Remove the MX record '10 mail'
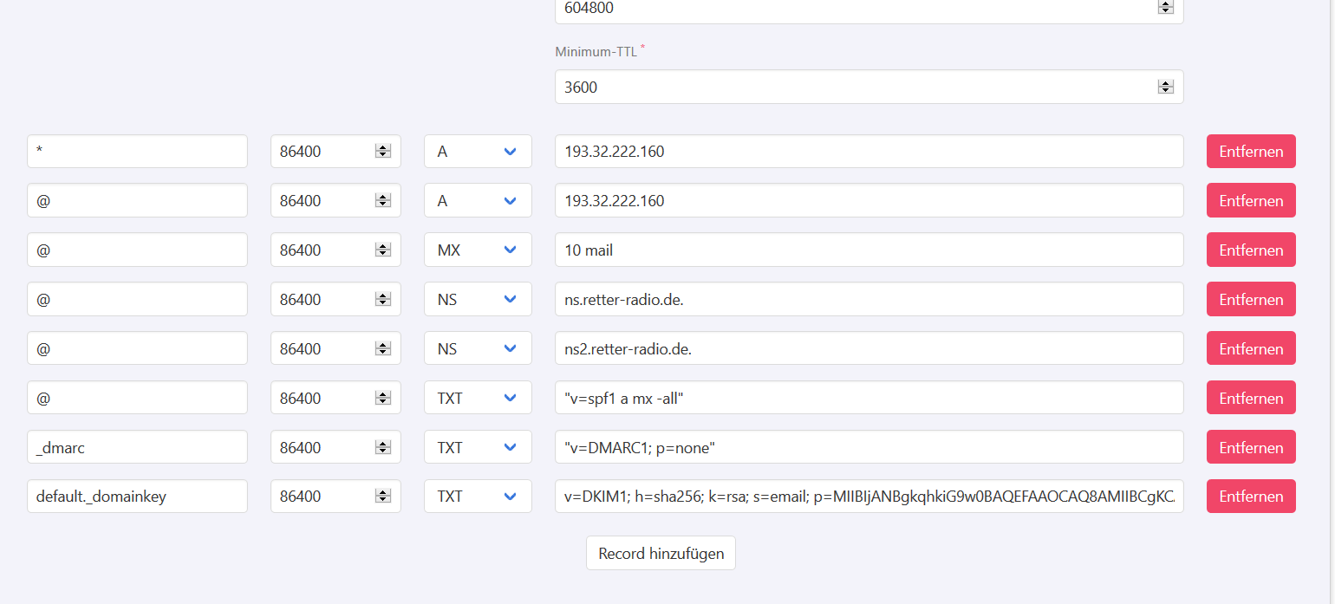Viewport: 1335px width, 604px height. click(x=1250, y=250)
